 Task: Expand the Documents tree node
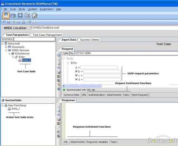[6, 47]
